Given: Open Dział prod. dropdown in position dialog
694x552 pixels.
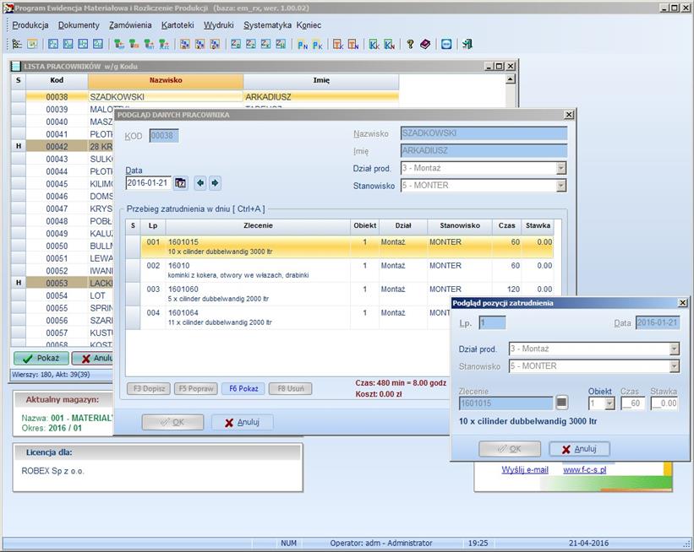Looking at the screenshot, I should click(674, 349).
